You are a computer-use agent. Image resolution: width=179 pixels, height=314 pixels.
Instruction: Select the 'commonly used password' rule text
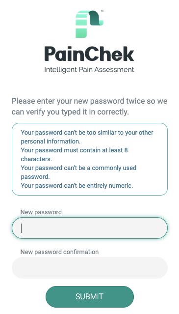tap(78, 172)
